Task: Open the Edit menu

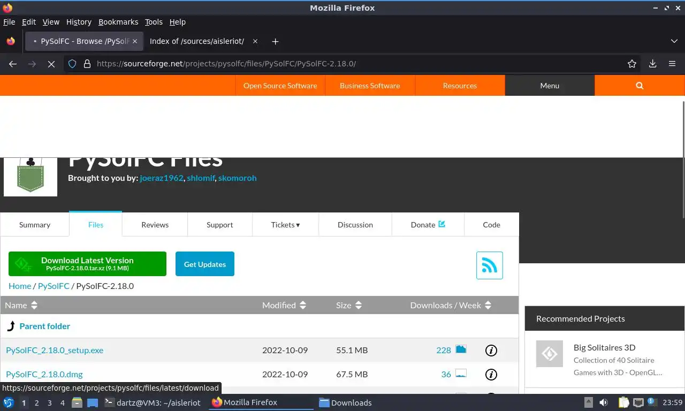Action: (29, 22)
